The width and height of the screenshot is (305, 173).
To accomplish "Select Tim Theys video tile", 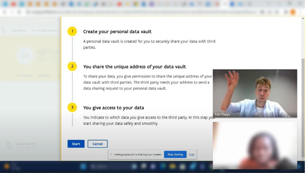I will coord(255,93).
